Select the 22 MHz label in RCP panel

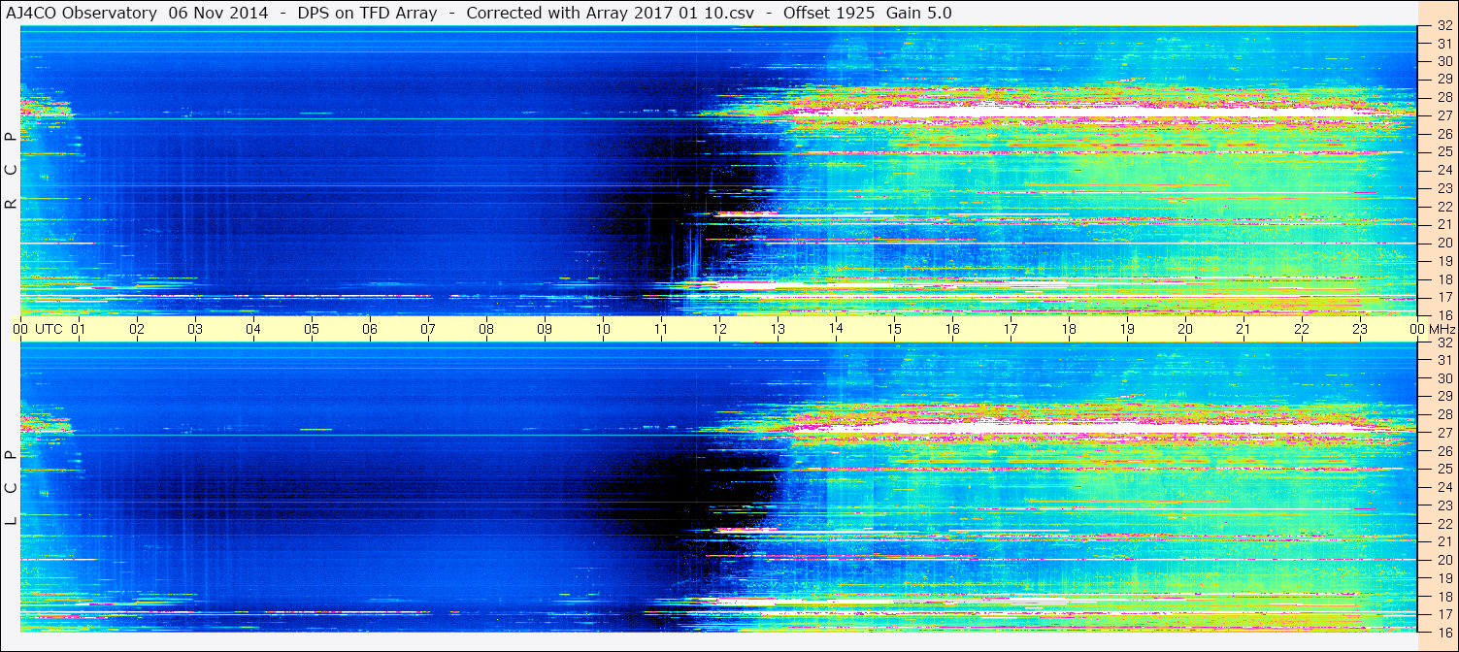tap(1443, 207)
